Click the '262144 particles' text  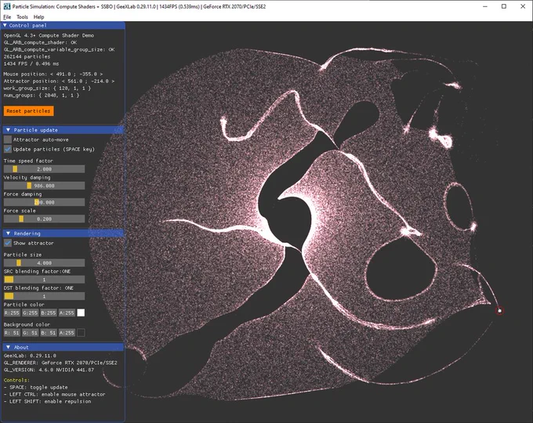[27, 56]
